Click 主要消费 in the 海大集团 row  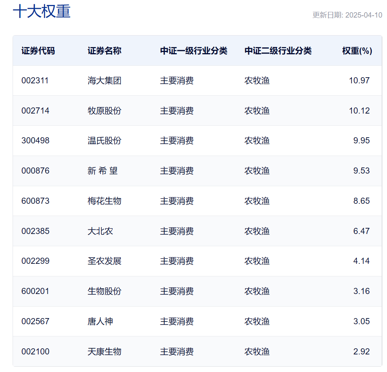(177, 81)
